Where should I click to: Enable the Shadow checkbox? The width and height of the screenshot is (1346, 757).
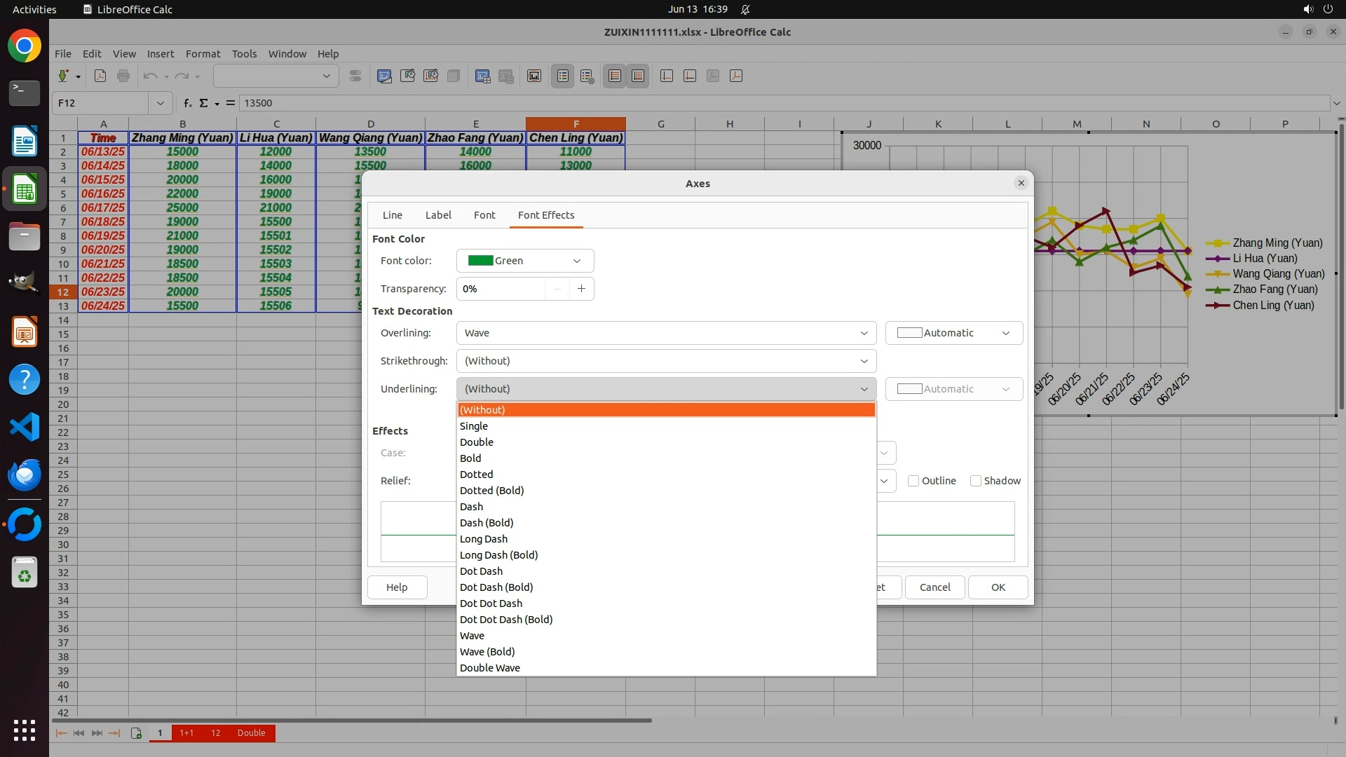975,481
